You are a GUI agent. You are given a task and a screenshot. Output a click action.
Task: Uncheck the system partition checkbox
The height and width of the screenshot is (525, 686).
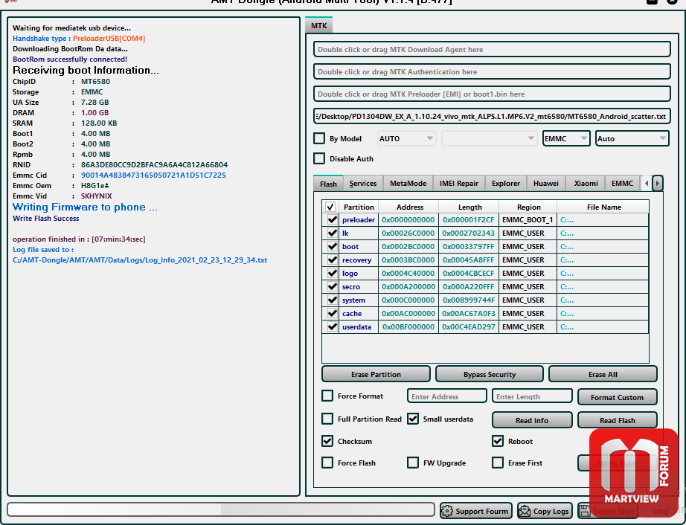click(332, 300)
